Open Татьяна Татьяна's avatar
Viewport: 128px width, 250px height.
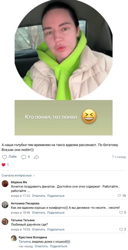[x=5, y=221]
